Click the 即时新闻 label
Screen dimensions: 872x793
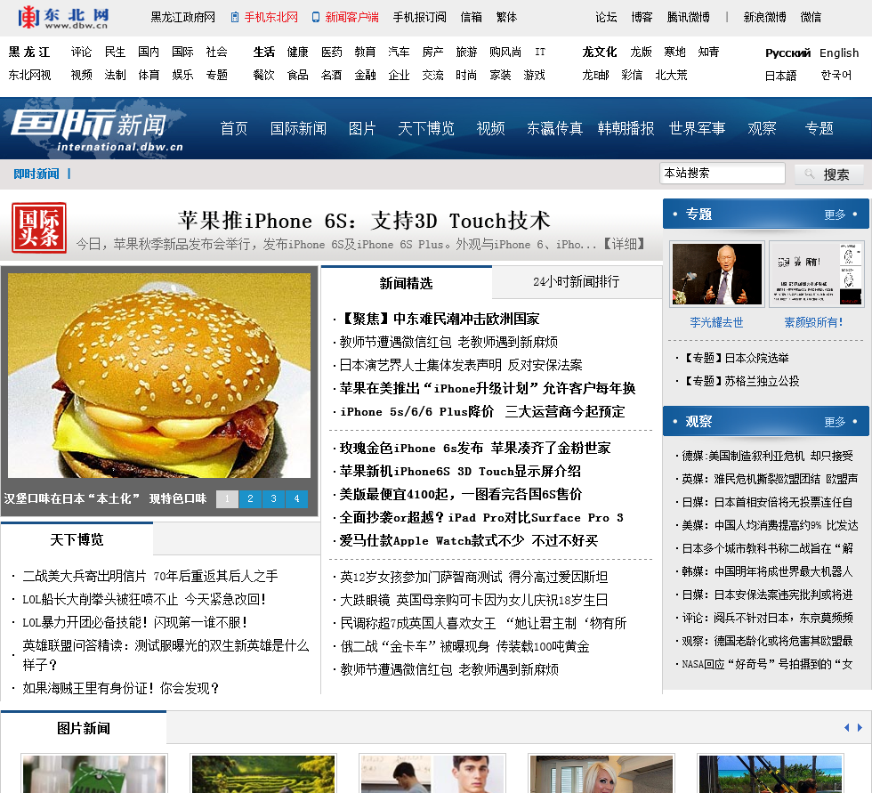[36, 174]
